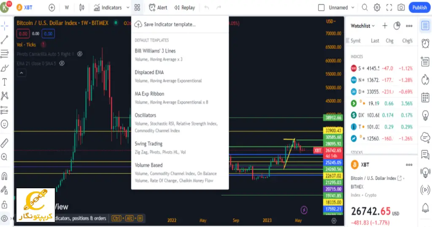The image size is (432, 227).
Task: Take a chart snapshot with camera icon
Action: click(401, 8)
